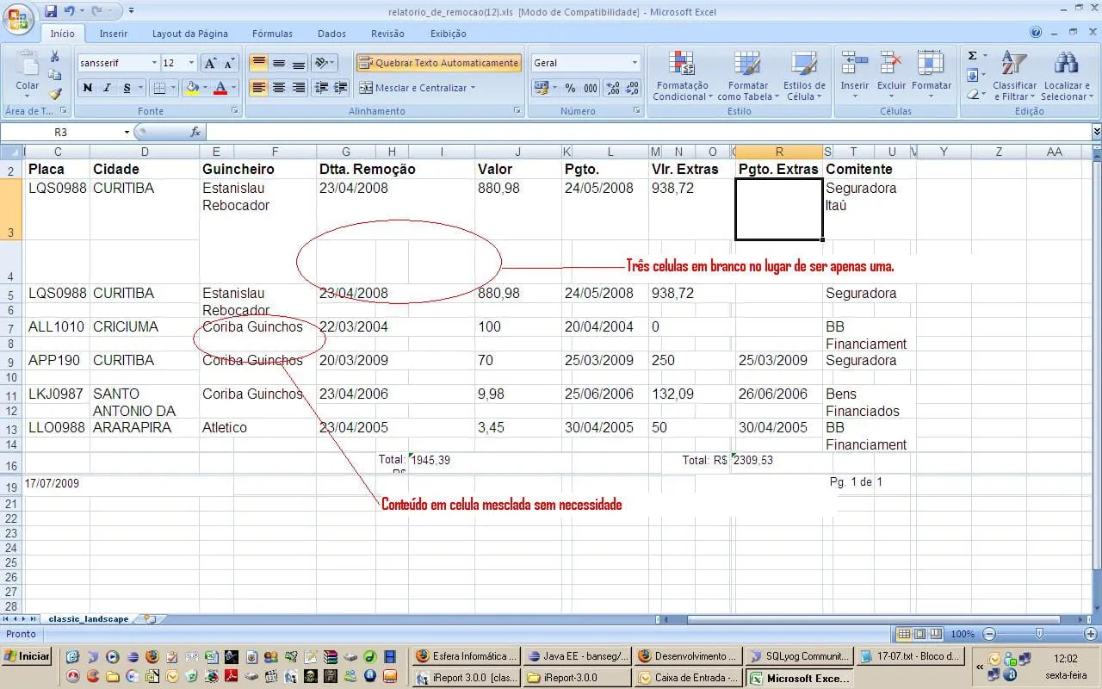Select the Format Painter brush icon
The width and height of the screenshot is (1102, 689).
pos(55,93)
